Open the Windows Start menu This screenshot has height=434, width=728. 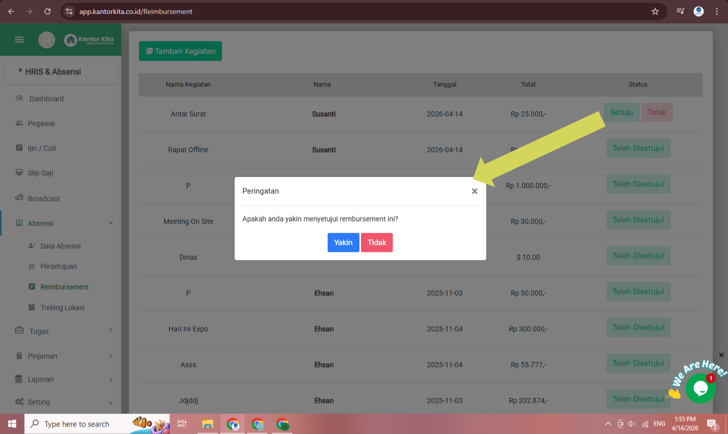coord(12,424)
